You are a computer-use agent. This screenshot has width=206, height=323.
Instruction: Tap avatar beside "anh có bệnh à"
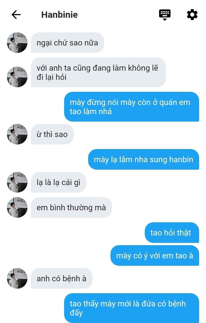pos(17,278)
